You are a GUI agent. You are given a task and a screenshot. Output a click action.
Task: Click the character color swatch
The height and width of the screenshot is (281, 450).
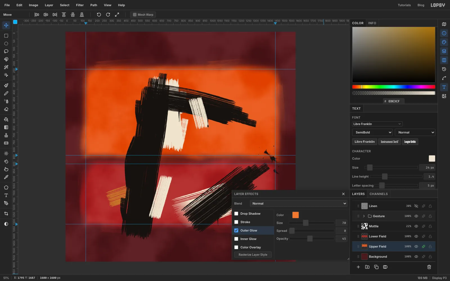point(432,158)
